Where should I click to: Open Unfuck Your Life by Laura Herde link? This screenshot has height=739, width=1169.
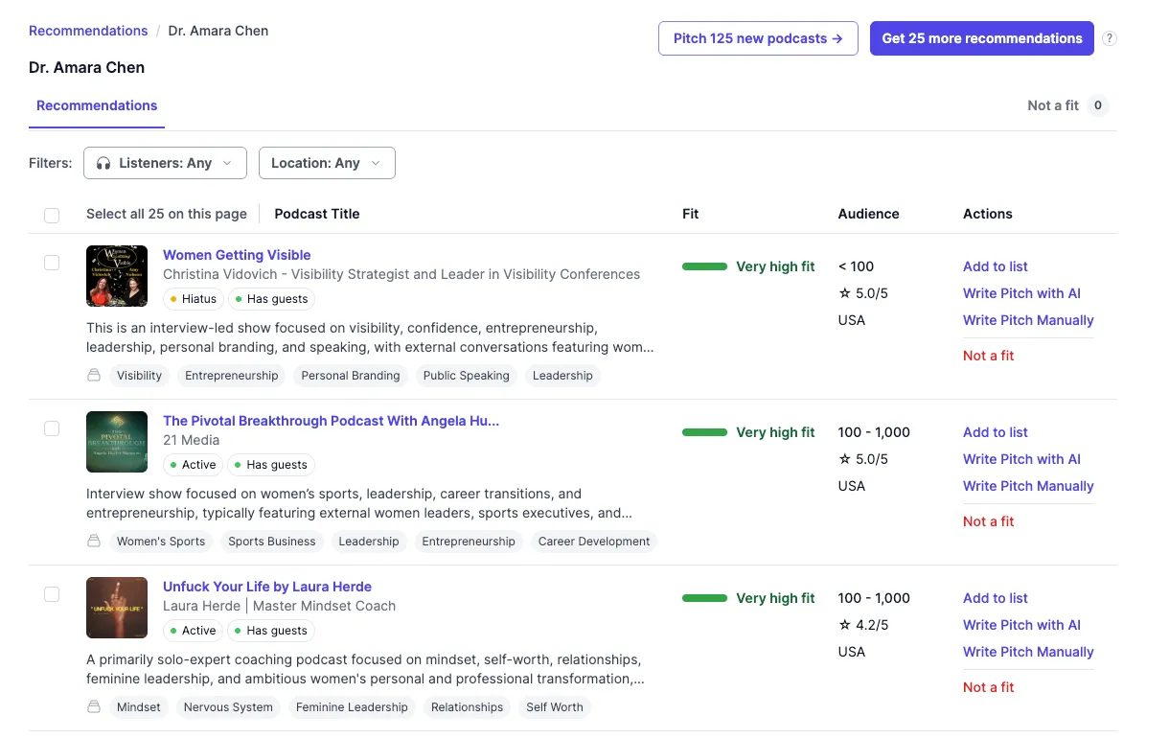(x=267, y=587)
